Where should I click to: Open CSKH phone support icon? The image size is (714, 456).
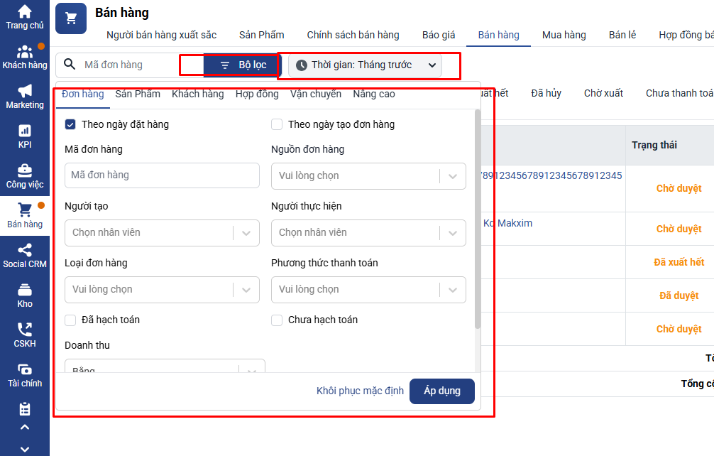pyautogui.click(x=25, y=330)
